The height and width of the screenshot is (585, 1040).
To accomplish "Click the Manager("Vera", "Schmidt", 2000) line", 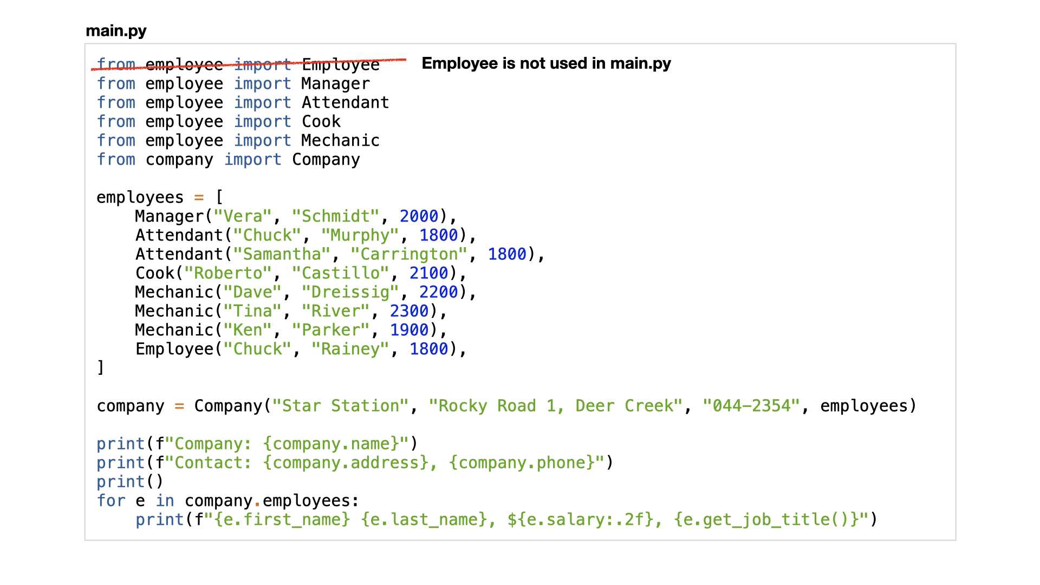I will tap(296, 216).
